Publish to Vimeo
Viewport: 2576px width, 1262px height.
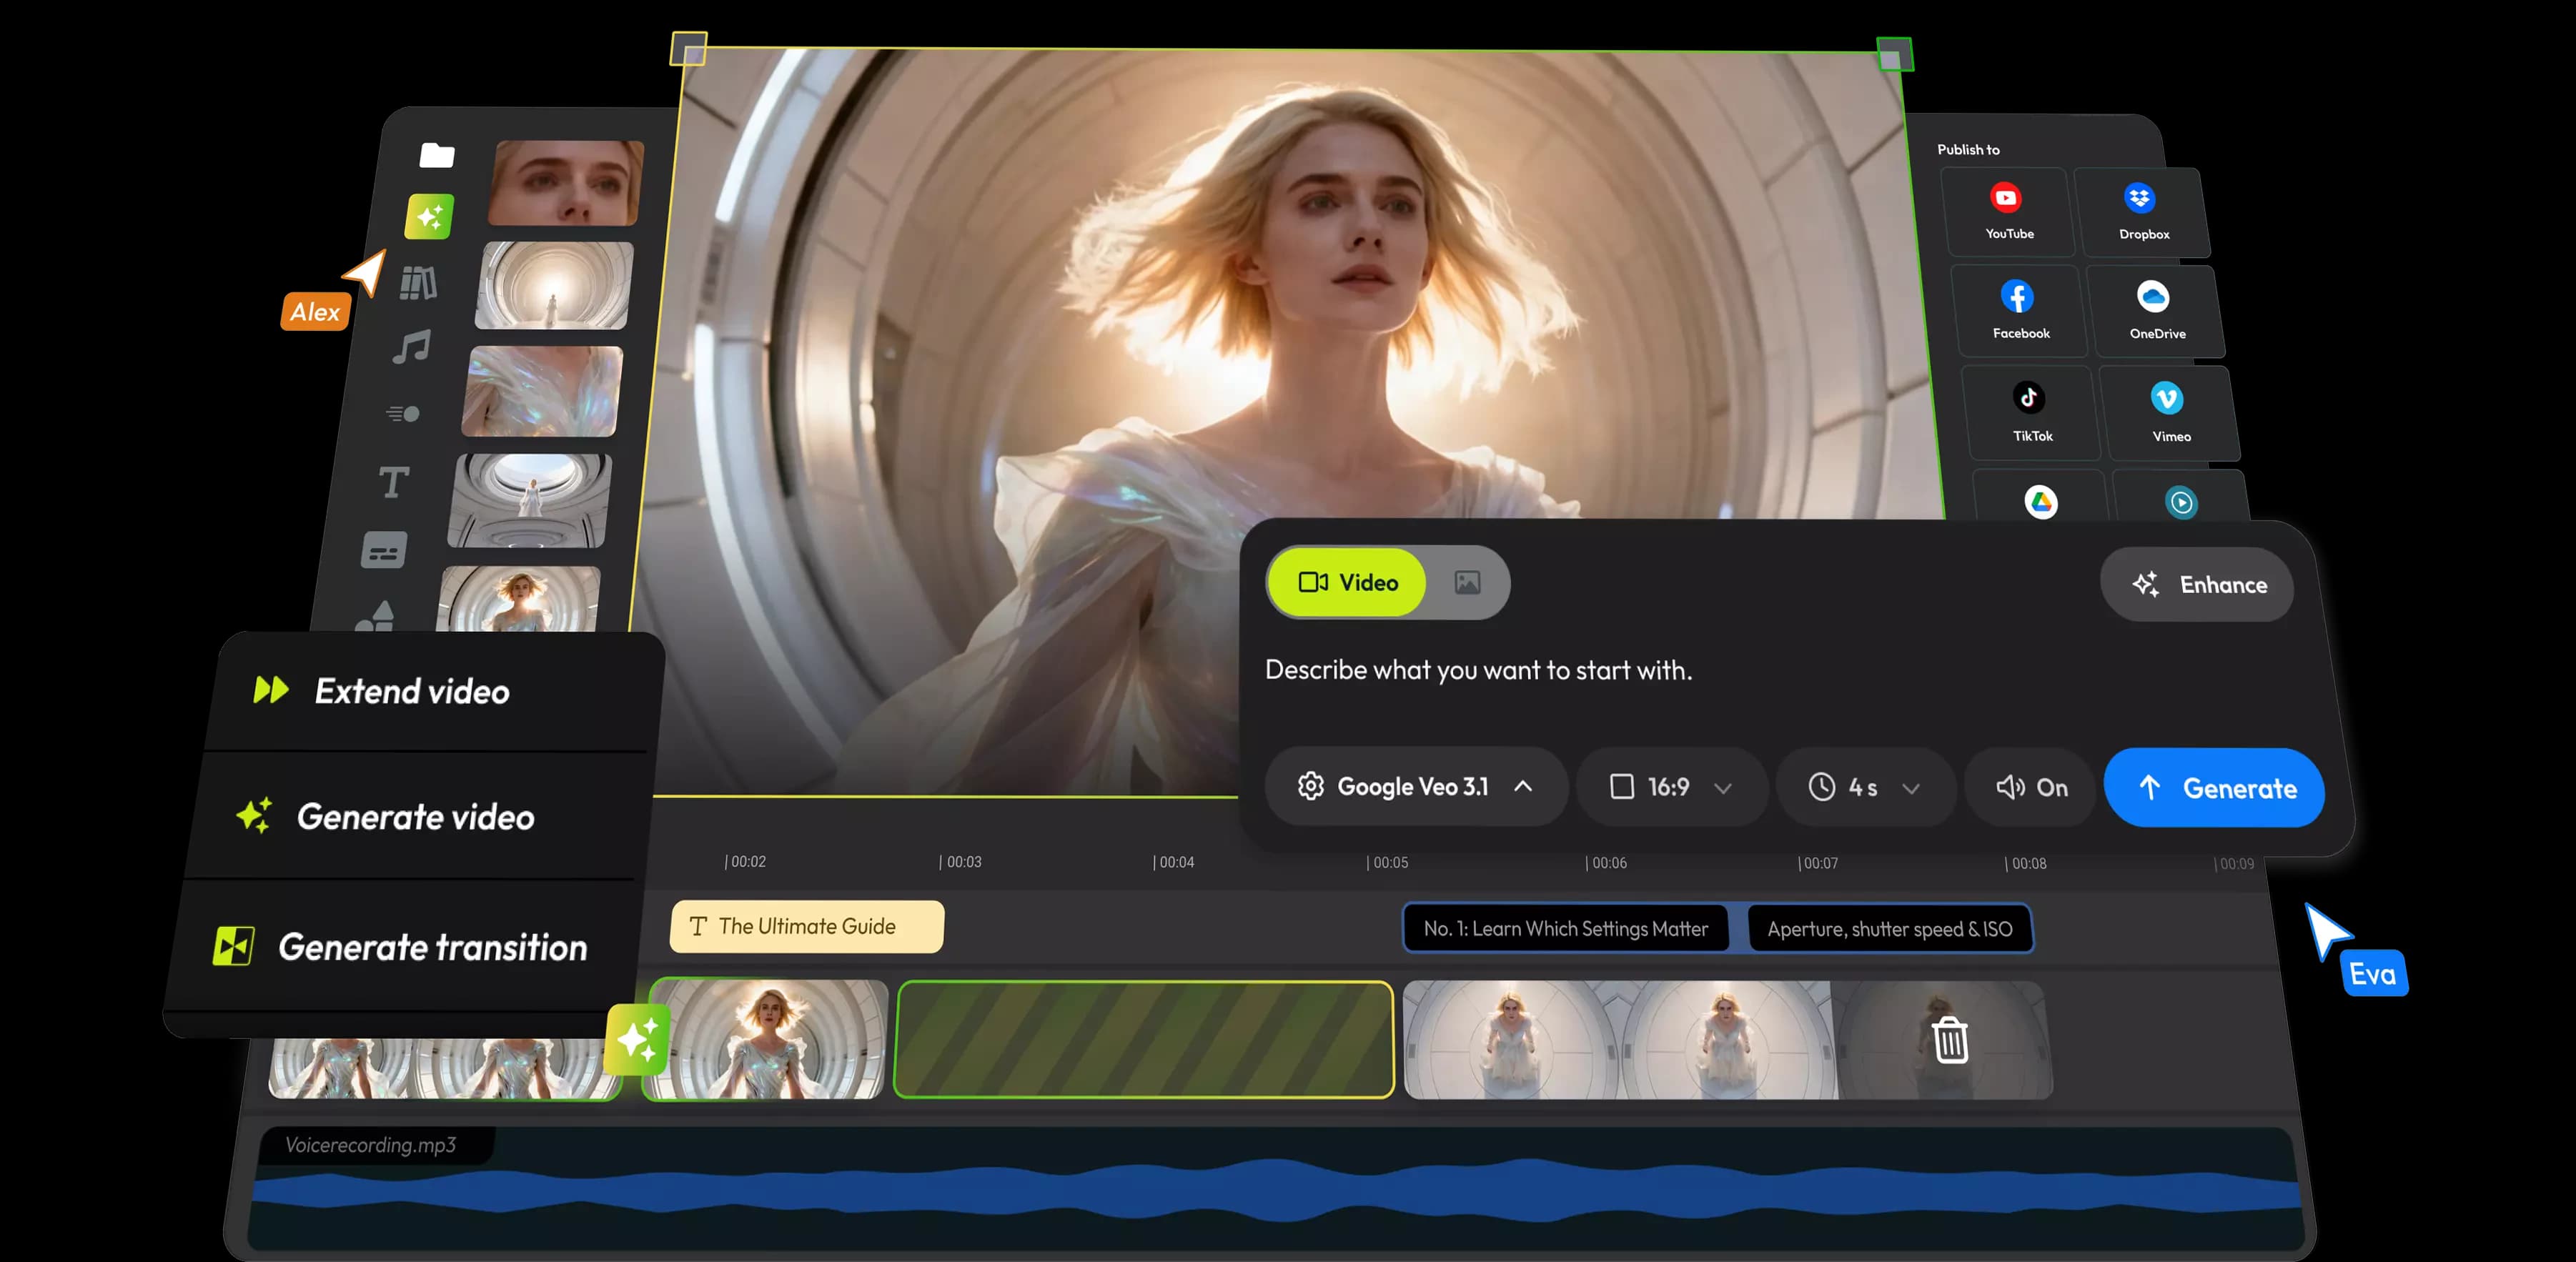click(2169, 413)
